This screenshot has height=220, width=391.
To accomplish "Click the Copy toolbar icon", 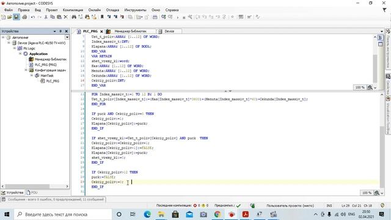I will [53, 17].
